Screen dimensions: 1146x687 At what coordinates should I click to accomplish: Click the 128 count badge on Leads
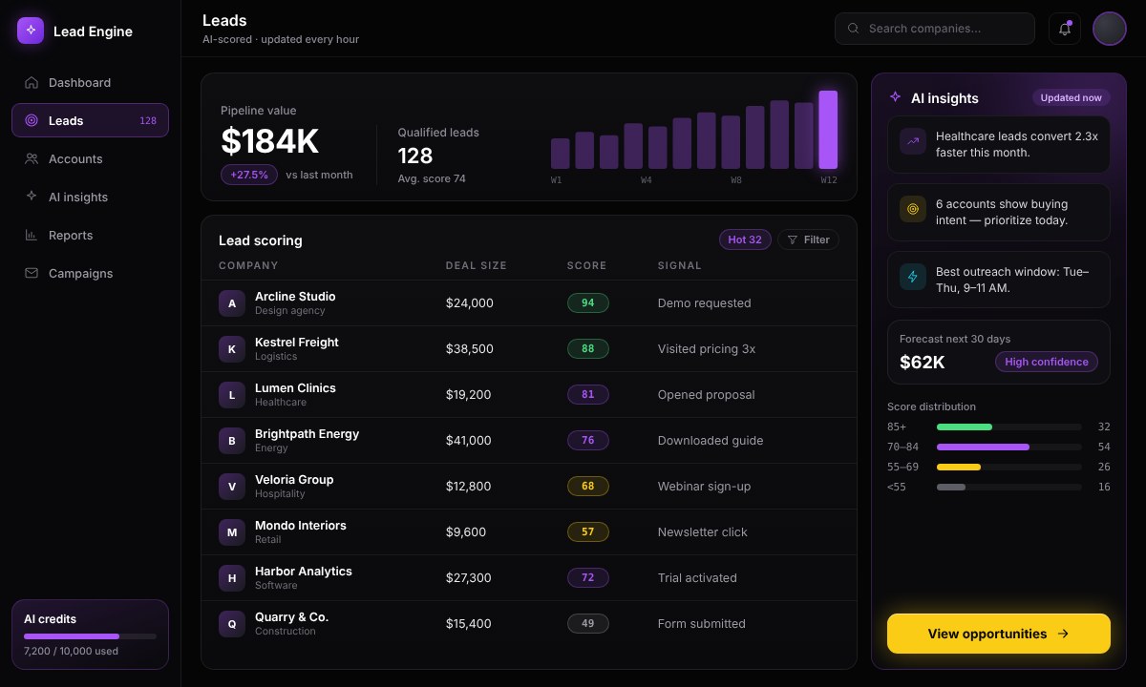[x=148, y=121]
